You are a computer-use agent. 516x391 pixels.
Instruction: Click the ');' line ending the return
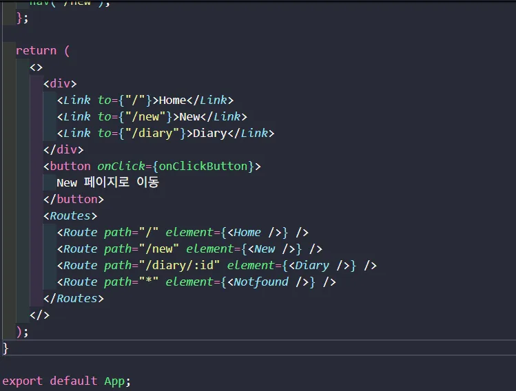tap(22, 332)
